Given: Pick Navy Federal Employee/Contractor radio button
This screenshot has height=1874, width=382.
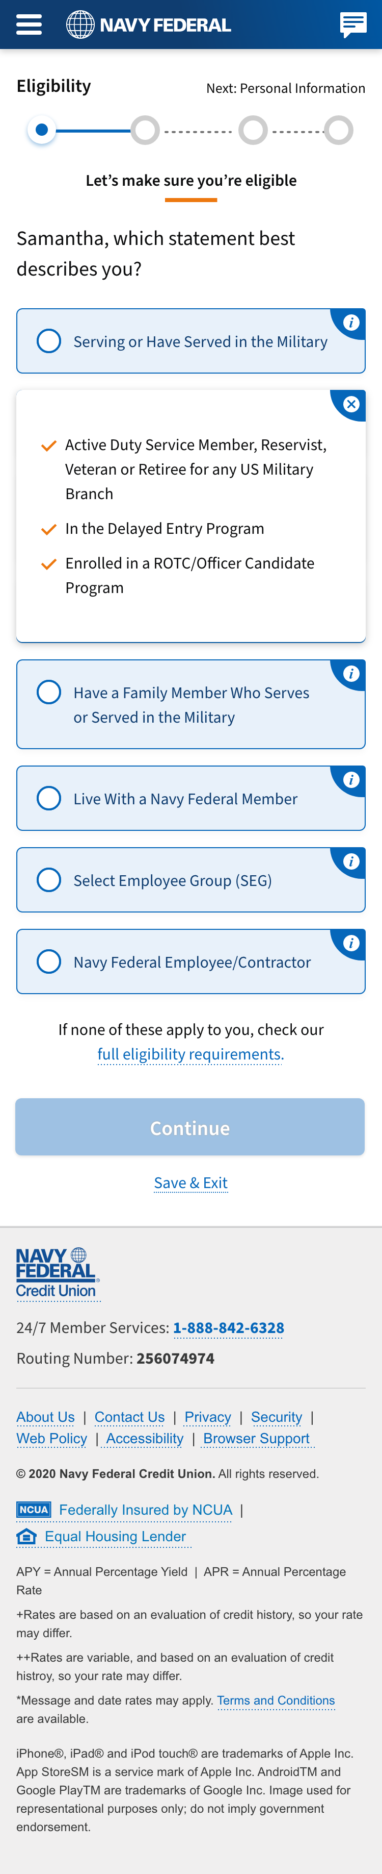Looking at the screenshot, I should tap(49, 961).
